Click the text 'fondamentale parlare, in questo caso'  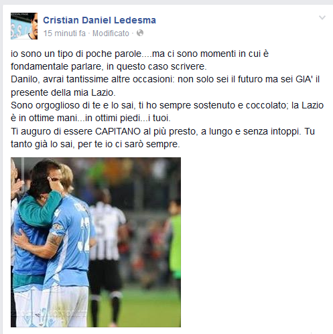click(90, 66)
